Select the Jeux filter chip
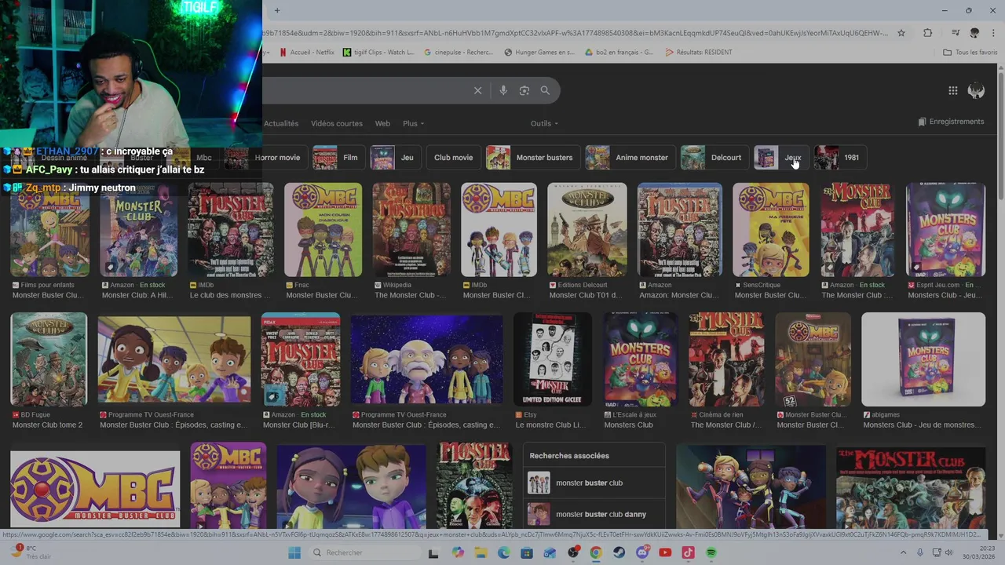The image size is (1005, 565). click(781, 158)
